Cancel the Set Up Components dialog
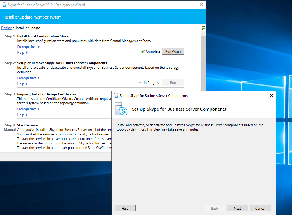 coord(260,208)
